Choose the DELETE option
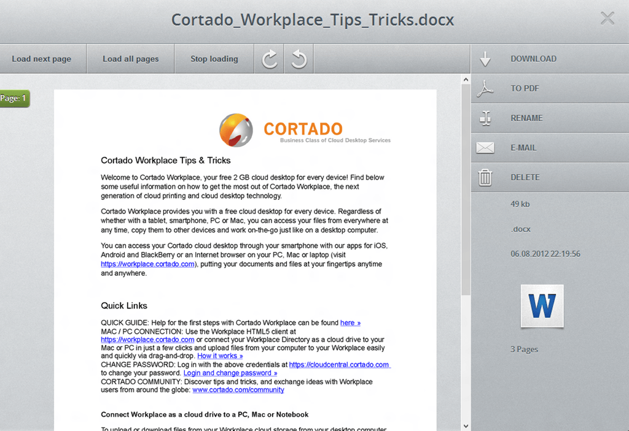 pos(525,177)
